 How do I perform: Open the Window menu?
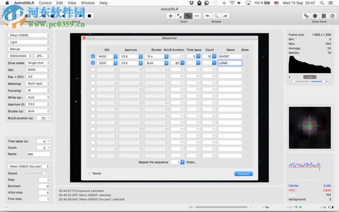pos(88,3)
